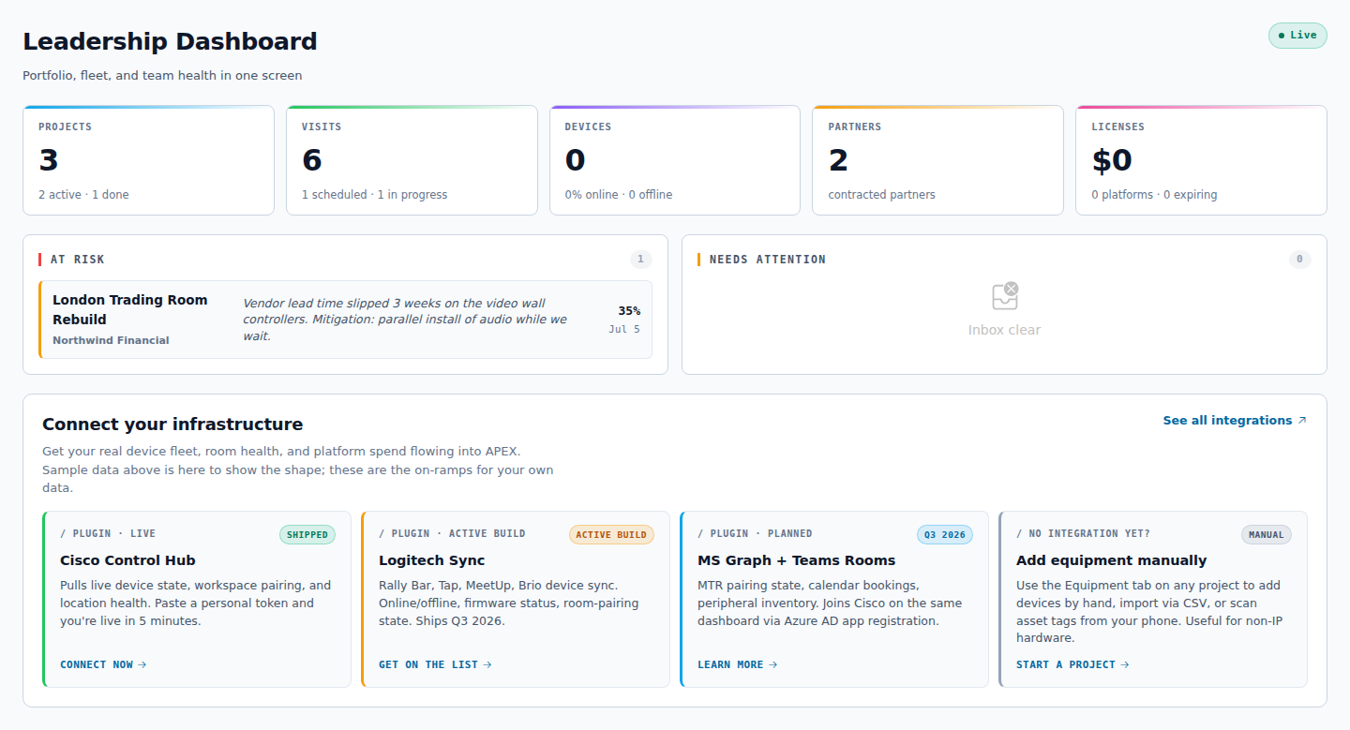Click the Manual badge

pyautogui.click(x=1267, y=535)
